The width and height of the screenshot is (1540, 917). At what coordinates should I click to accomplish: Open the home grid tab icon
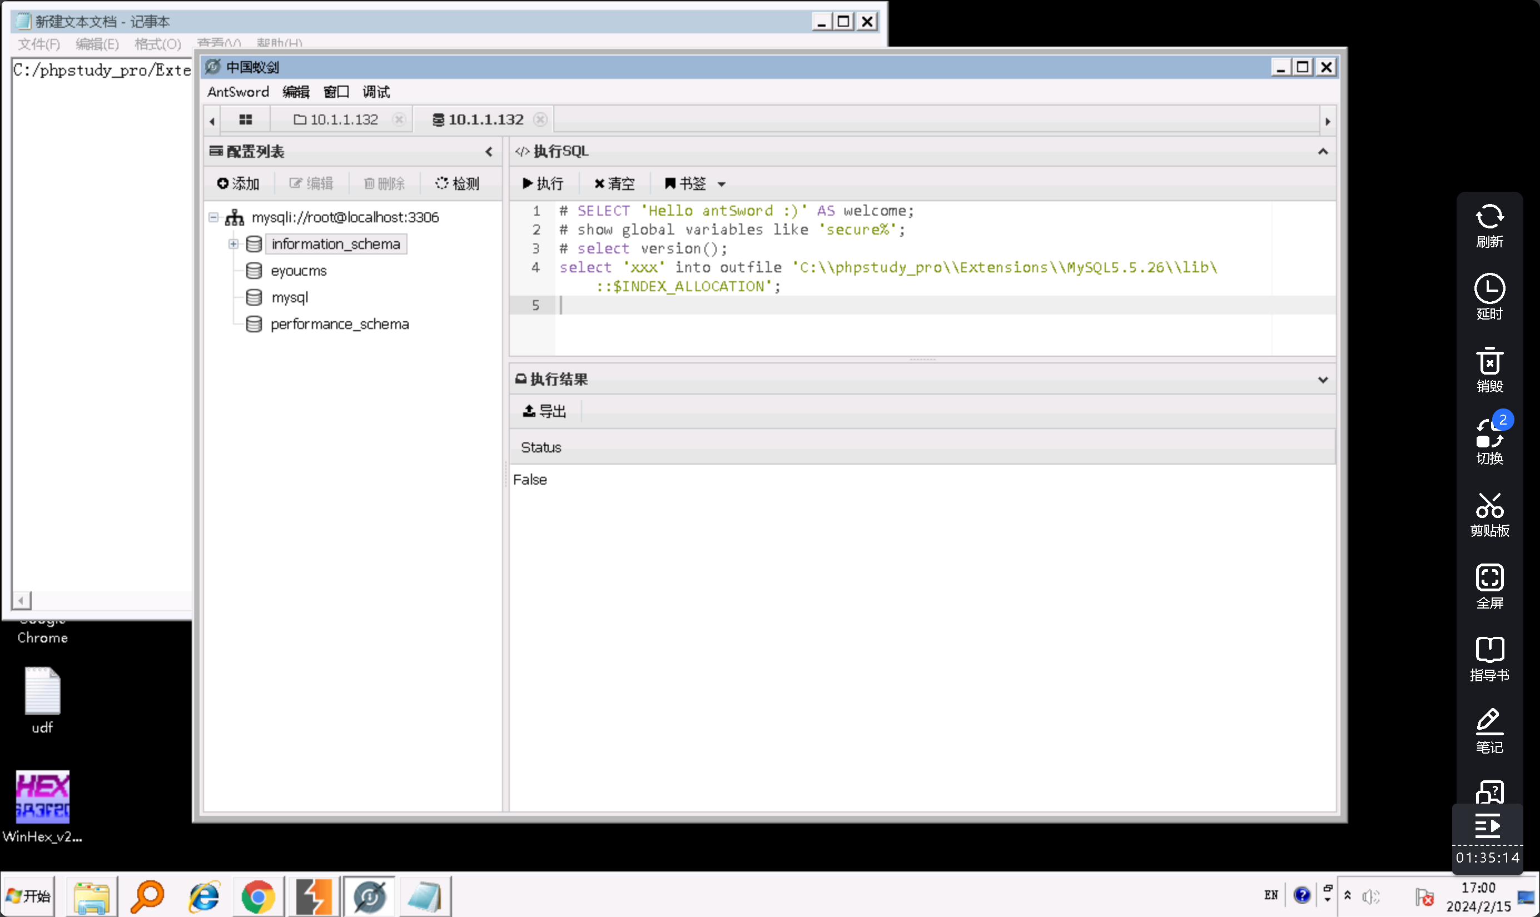pyautogui.click(x=245, y=120)
